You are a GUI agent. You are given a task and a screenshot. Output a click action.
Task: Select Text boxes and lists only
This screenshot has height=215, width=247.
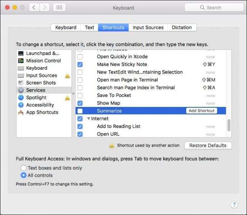24,168
